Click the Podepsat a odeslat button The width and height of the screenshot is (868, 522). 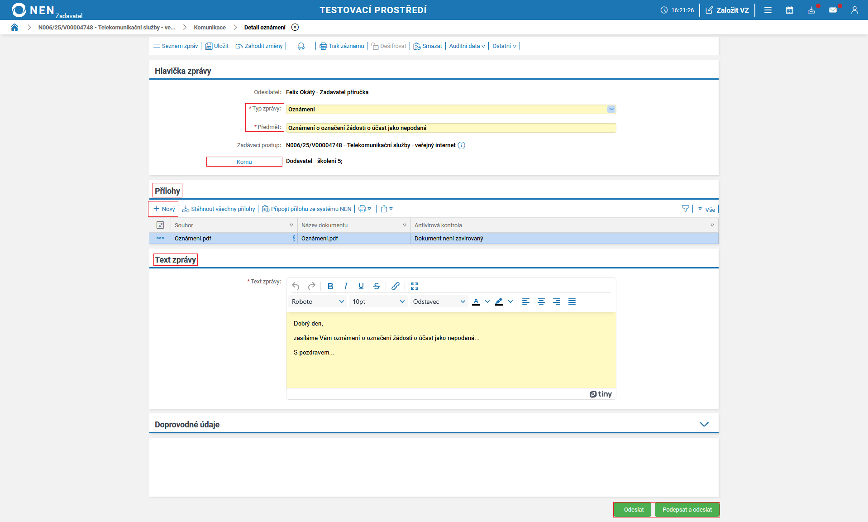coord(687,510)
